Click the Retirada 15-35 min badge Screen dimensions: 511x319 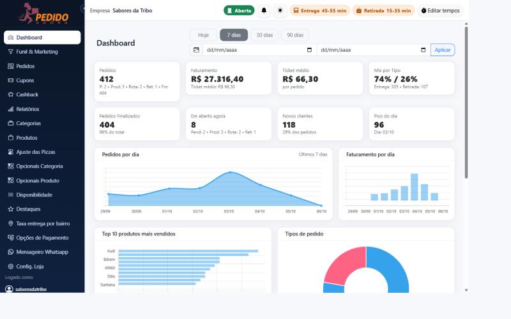point(384,10)
